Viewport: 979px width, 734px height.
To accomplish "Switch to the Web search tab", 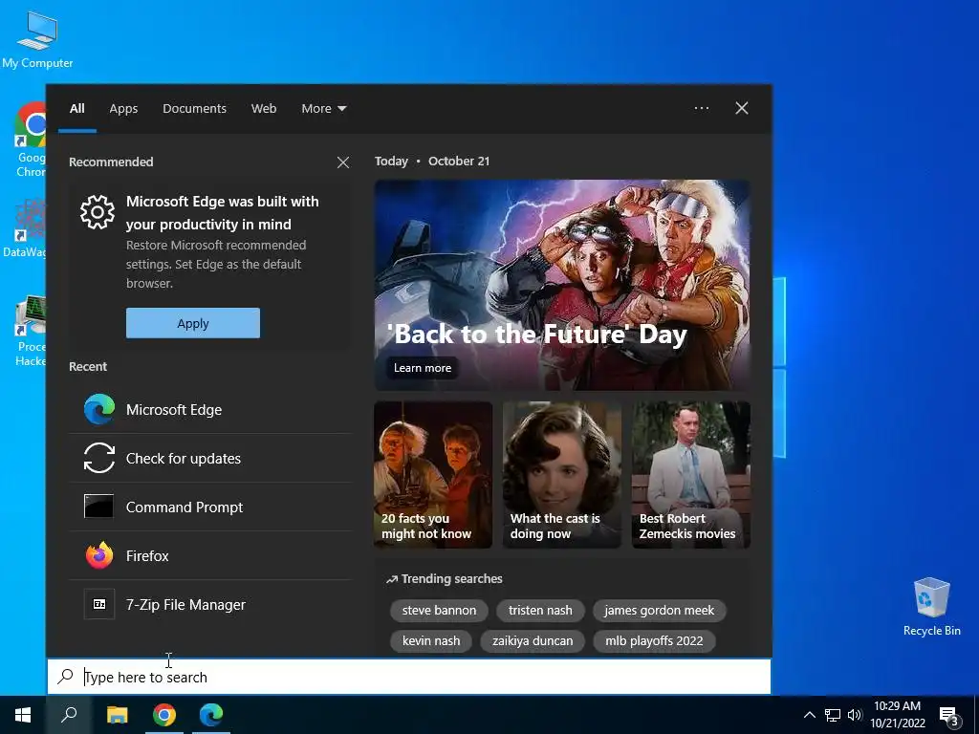I will [264, 109].
